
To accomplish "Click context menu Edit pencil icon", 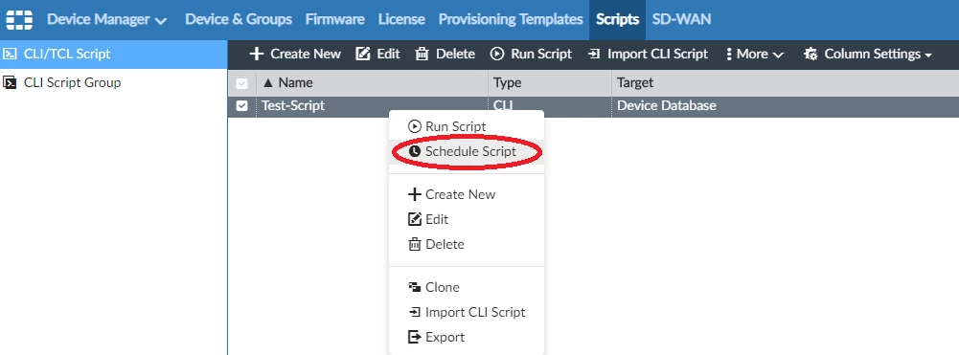I will pos(415,219).
